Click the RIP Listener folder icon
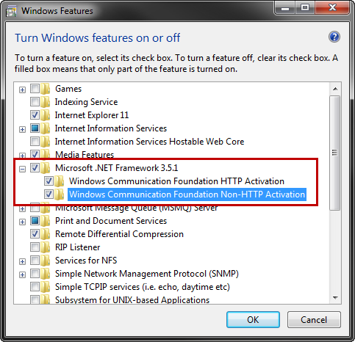Viewport: 355px width, 342px height. 46,247
